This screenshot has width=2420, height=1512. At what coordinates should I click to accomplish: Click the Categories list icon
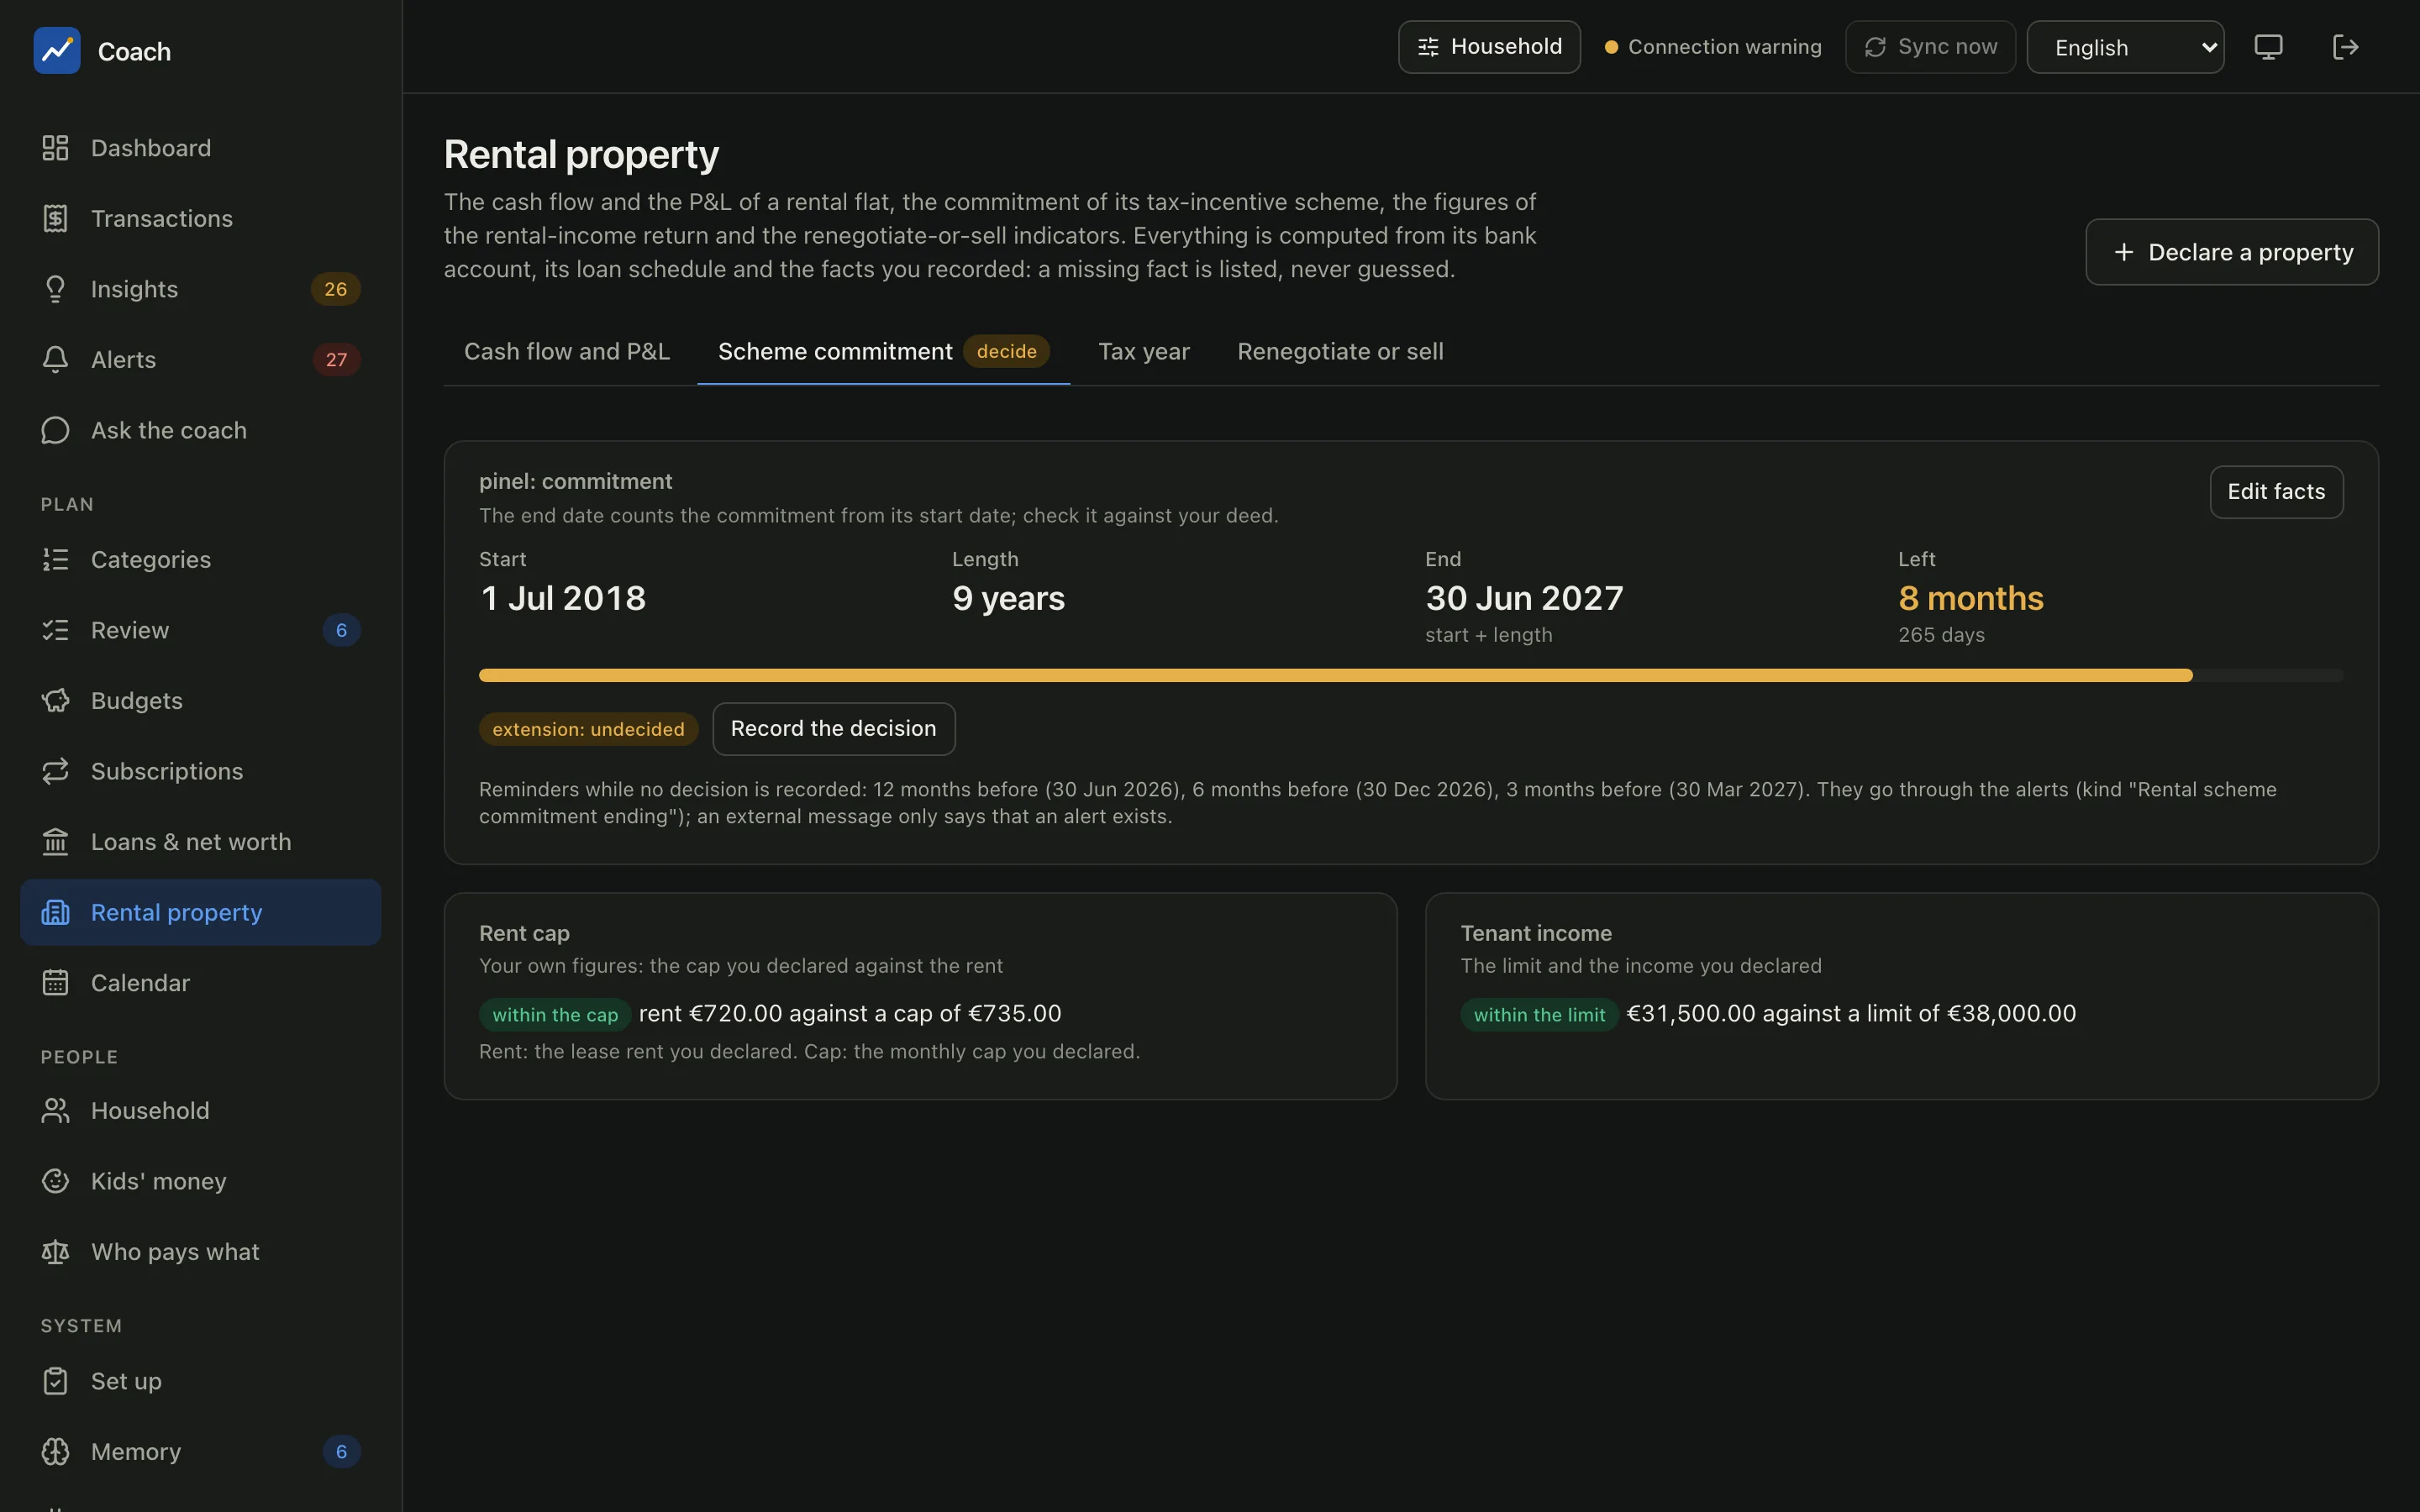pos(55,559)
